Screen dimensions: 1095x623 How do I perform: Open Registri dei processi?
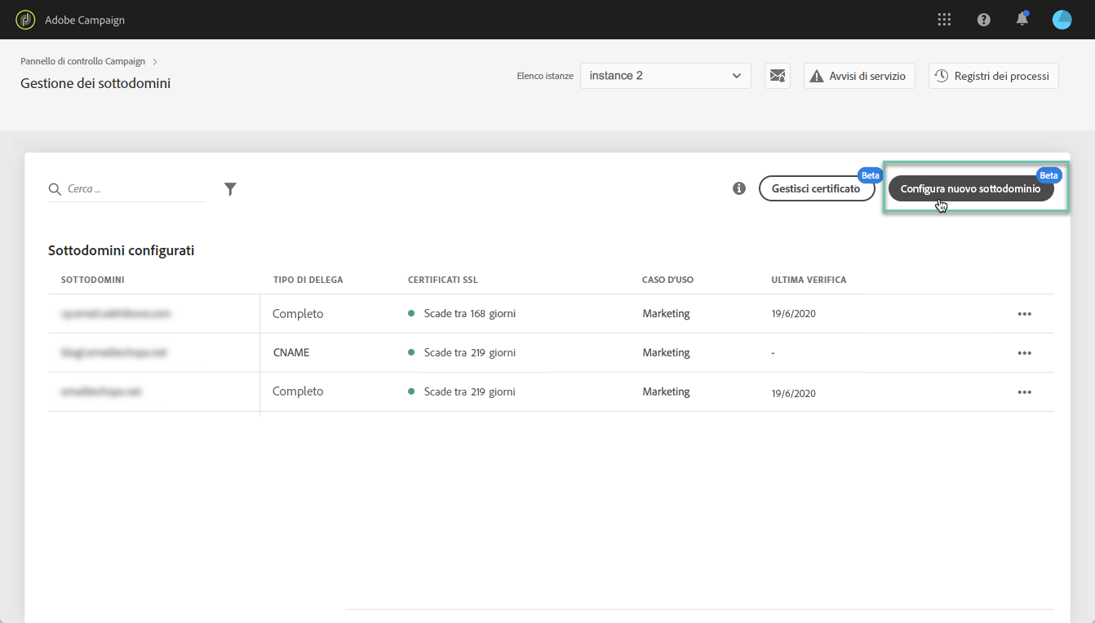993,76
